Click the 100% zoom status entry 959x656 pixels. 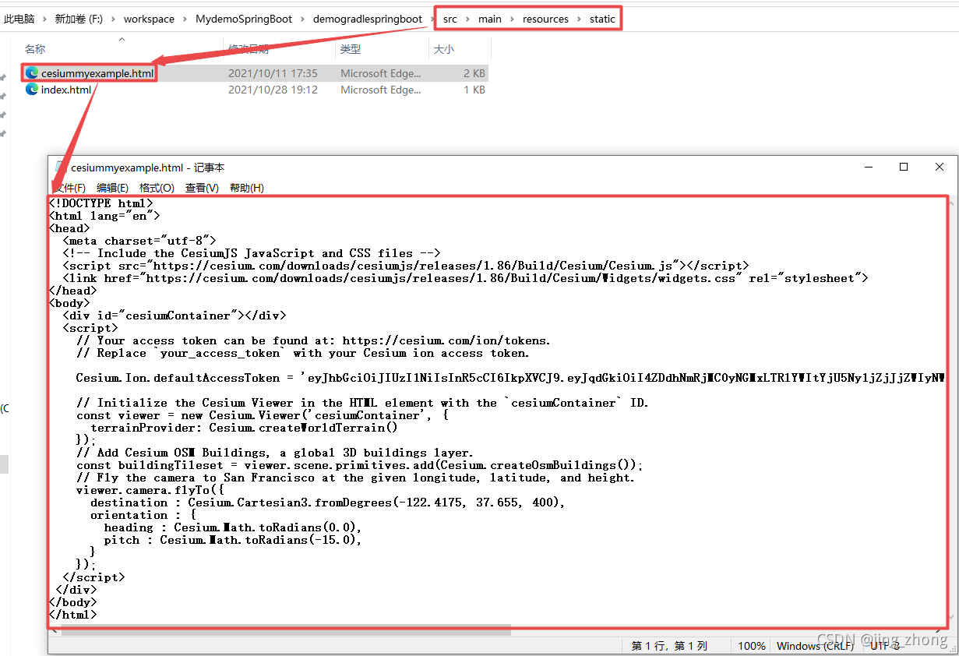click(751, 646)
